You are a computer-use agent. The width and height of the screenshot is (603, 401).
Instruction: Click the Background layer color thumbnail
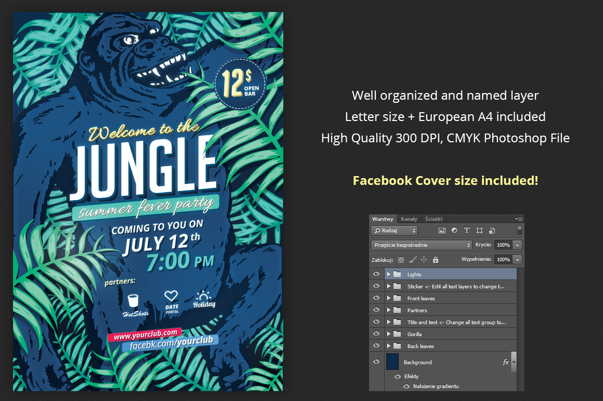pos(392,362)
